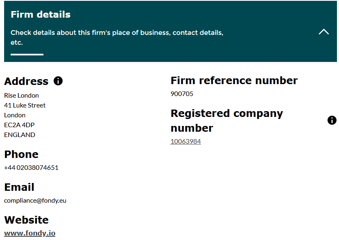This screenshot has height=240, width=339.
Task: Open registered company number 10063984 link
Action: pos(185,142)
